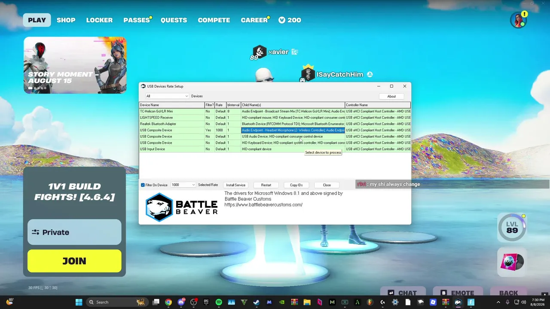
Task: Sort by the bInterval column header
Action: click(233, 105)
